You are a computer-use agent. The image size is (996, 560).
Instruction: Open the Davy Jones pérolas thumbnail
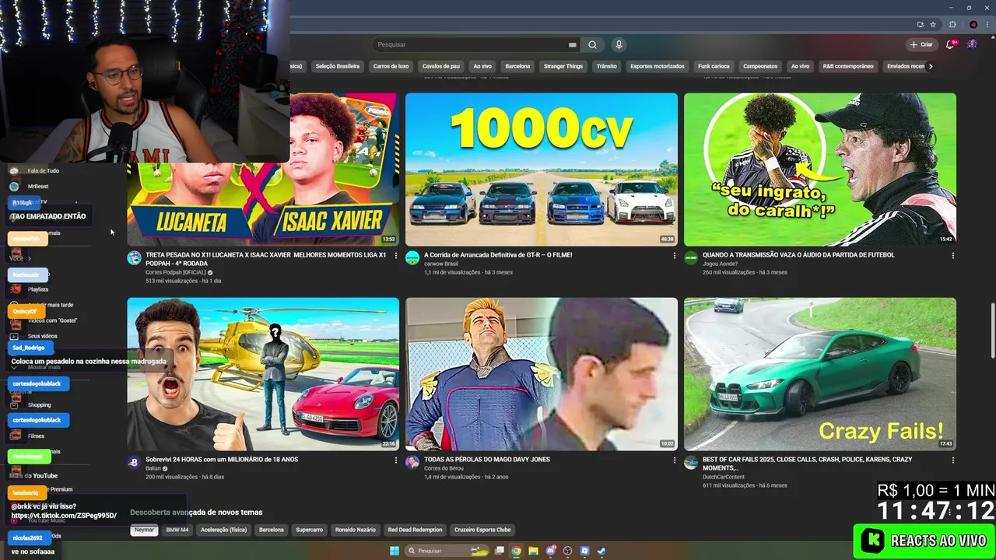click(x=542, y=374)
